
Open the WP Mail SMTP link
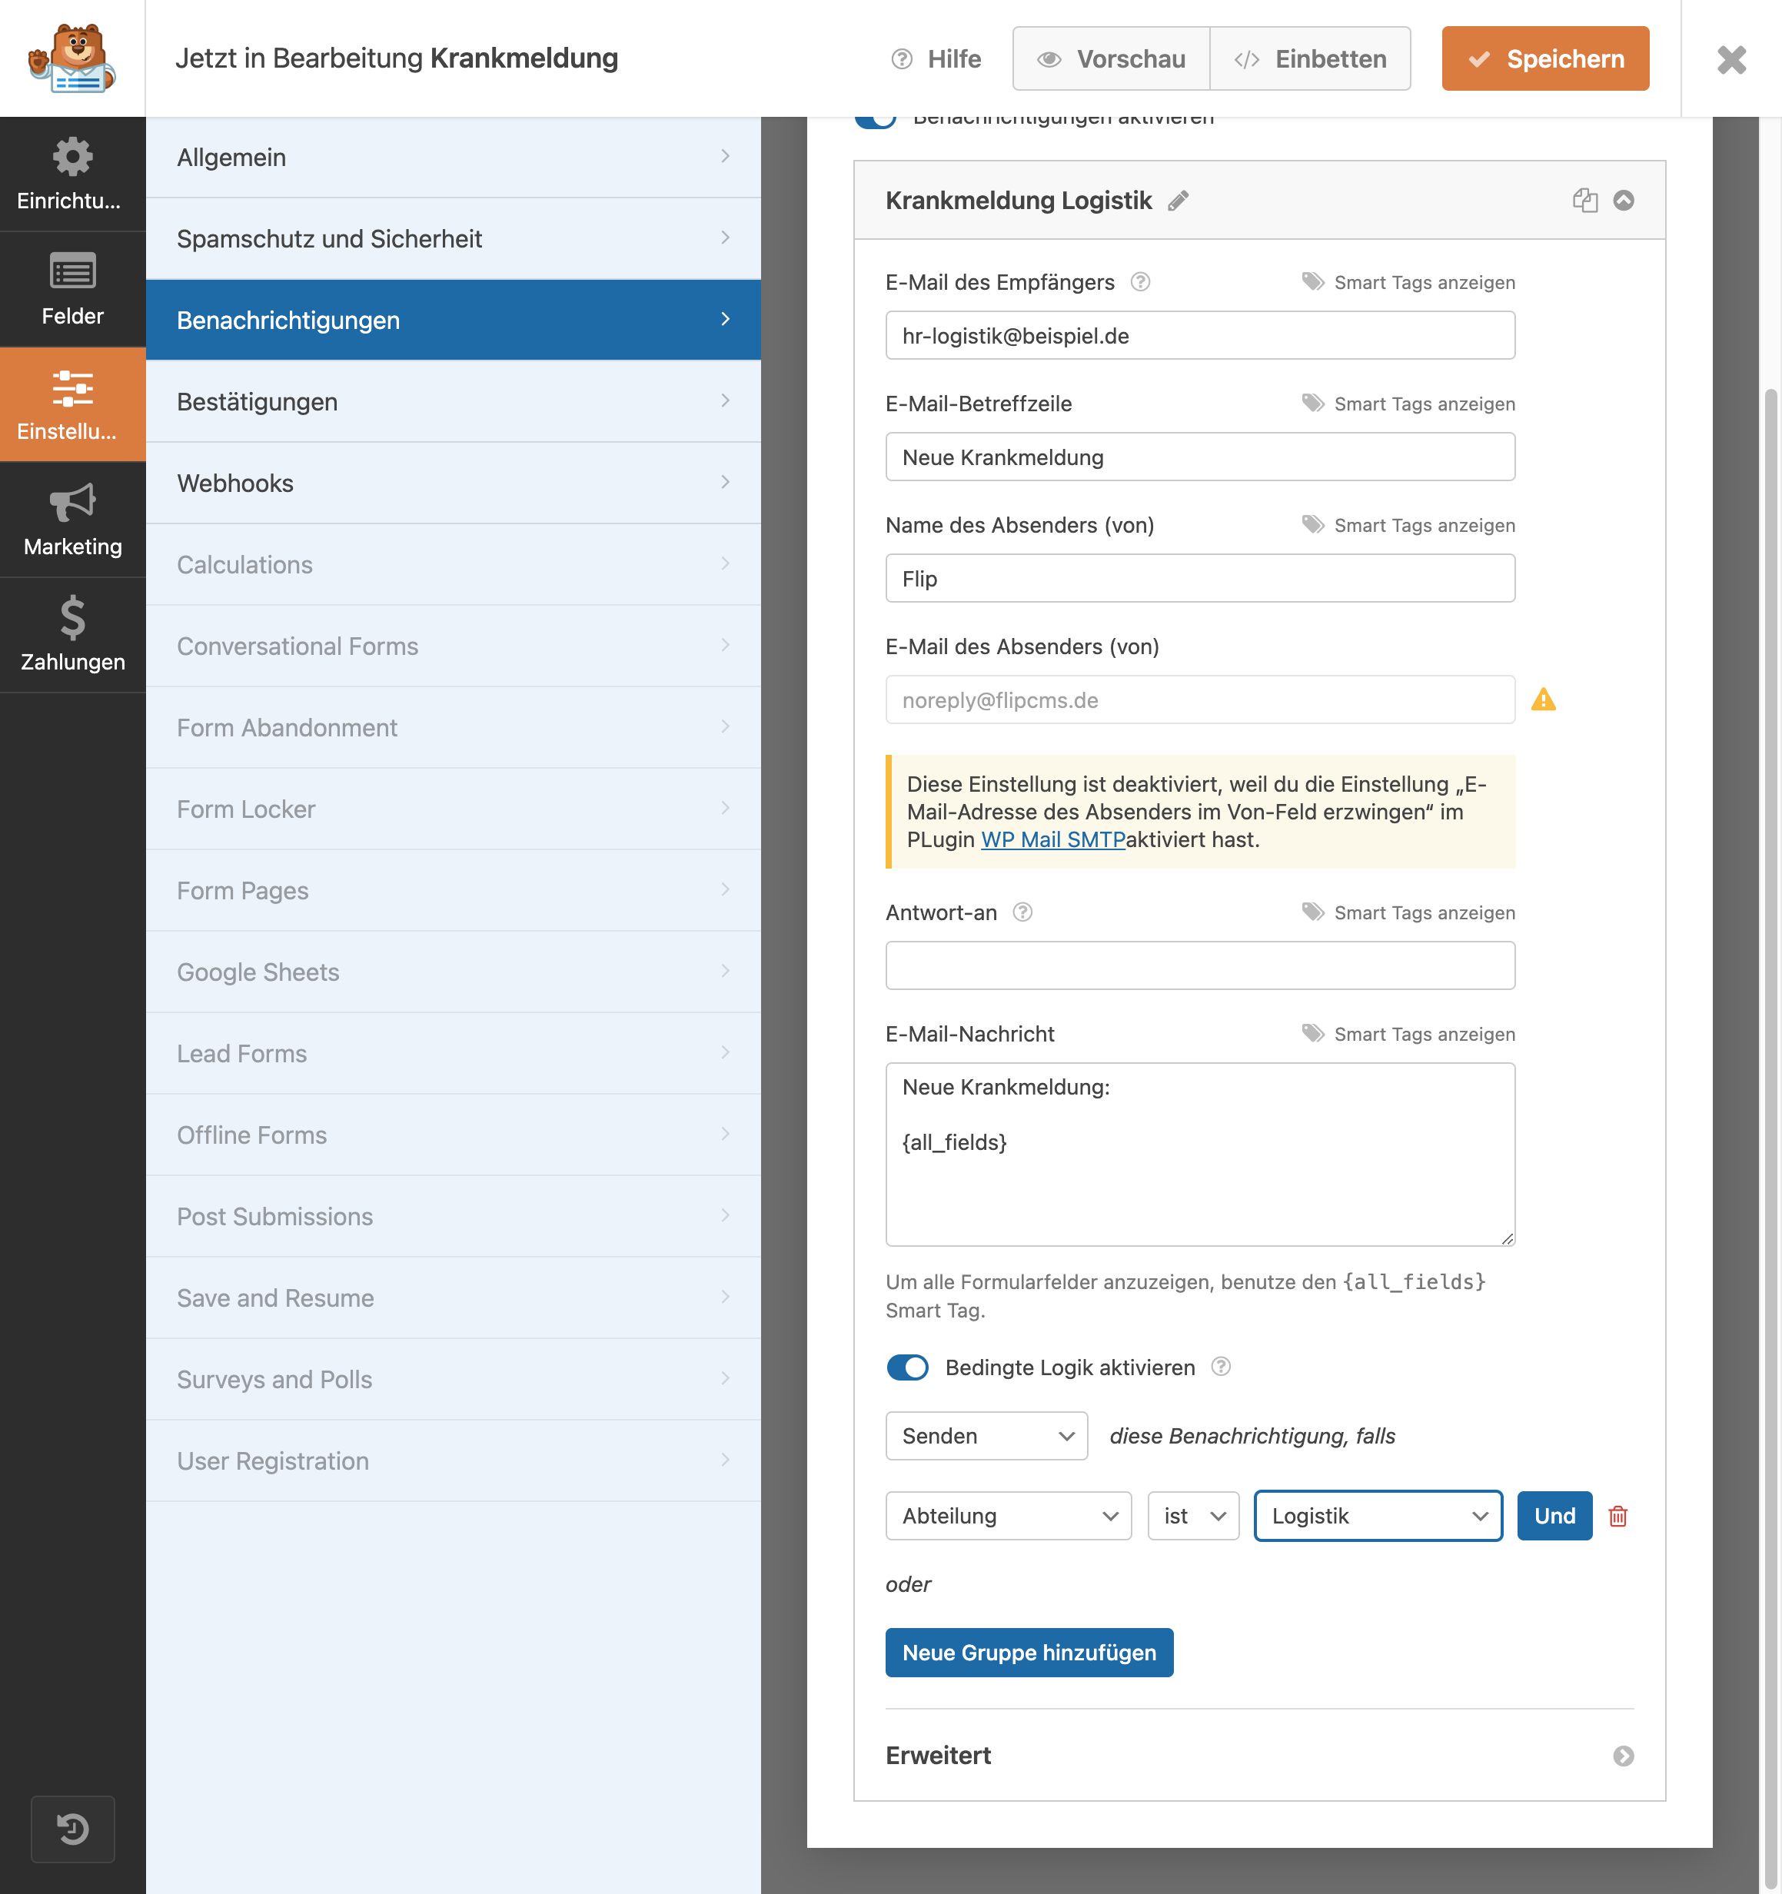point(1053,839)
